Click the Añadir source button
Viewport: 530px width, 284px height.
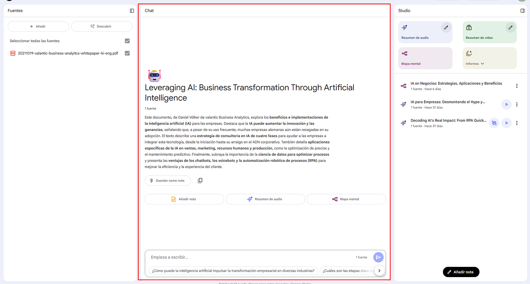[38, 26]
